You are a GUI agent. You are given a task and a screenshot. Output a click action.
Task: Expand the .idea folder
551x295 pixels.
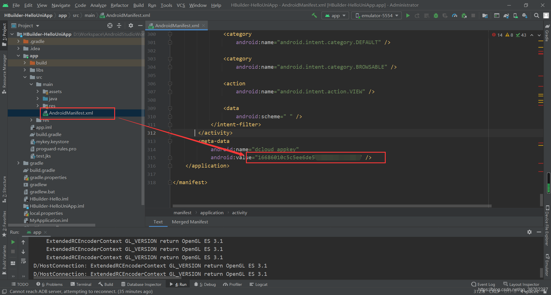pyautogui.click(x=18, y=48)
